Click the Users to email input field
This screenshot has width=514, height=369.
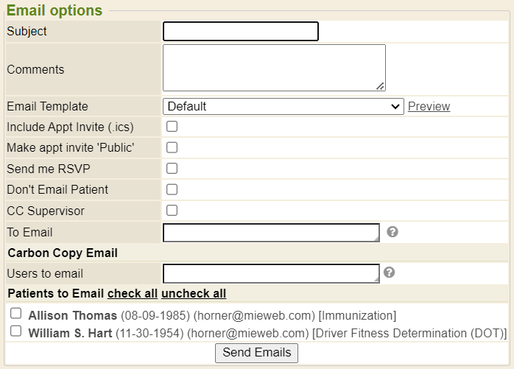click(271, 274)
